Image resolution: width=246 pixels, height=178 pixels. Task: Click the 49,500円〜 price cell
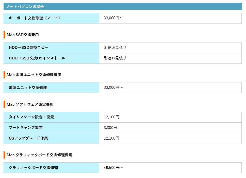tap(170, 168)
